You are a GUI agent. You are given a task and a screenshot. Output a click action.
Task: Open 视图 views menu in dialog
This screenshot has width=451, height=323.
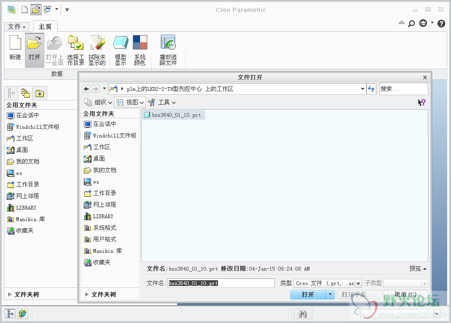[130, 102]
